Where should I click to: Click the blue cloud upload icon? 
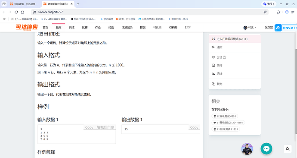[278, 28]
